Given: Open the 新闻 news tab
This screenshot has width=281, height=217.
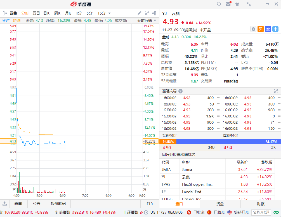Looking at the screenshot, I should coord(18,204).
